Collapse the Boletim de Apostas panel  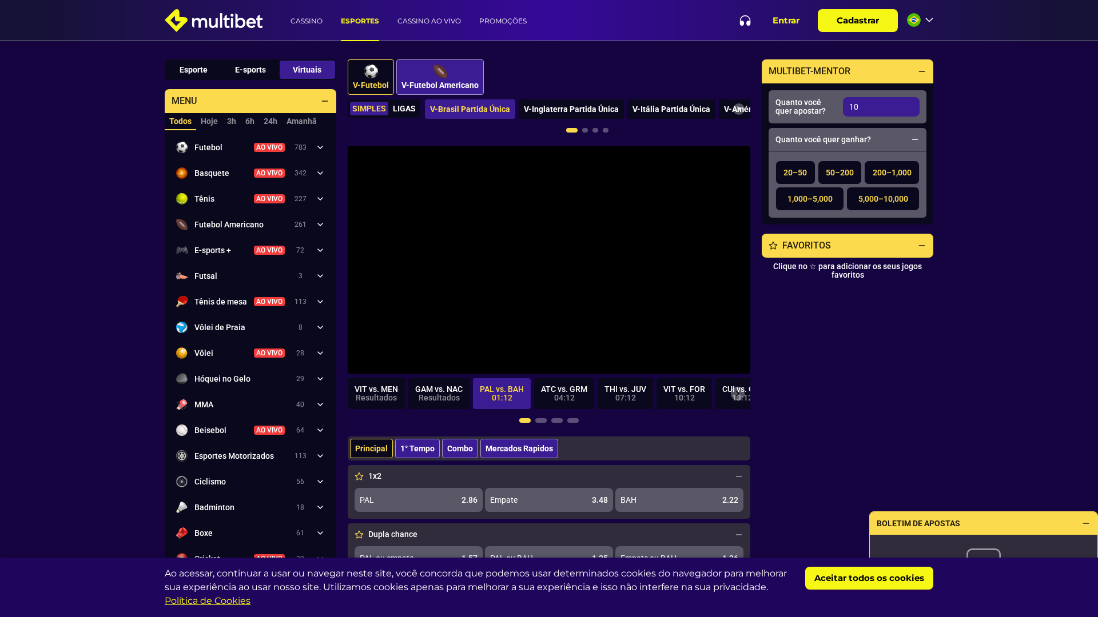click(x=1086, y=523)
